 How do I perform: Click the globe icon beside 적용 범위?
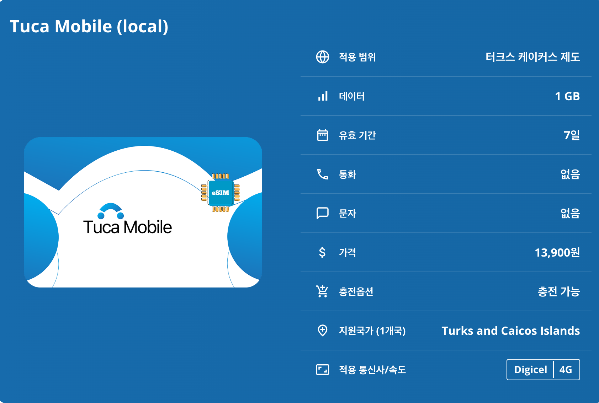coord(323,57)
